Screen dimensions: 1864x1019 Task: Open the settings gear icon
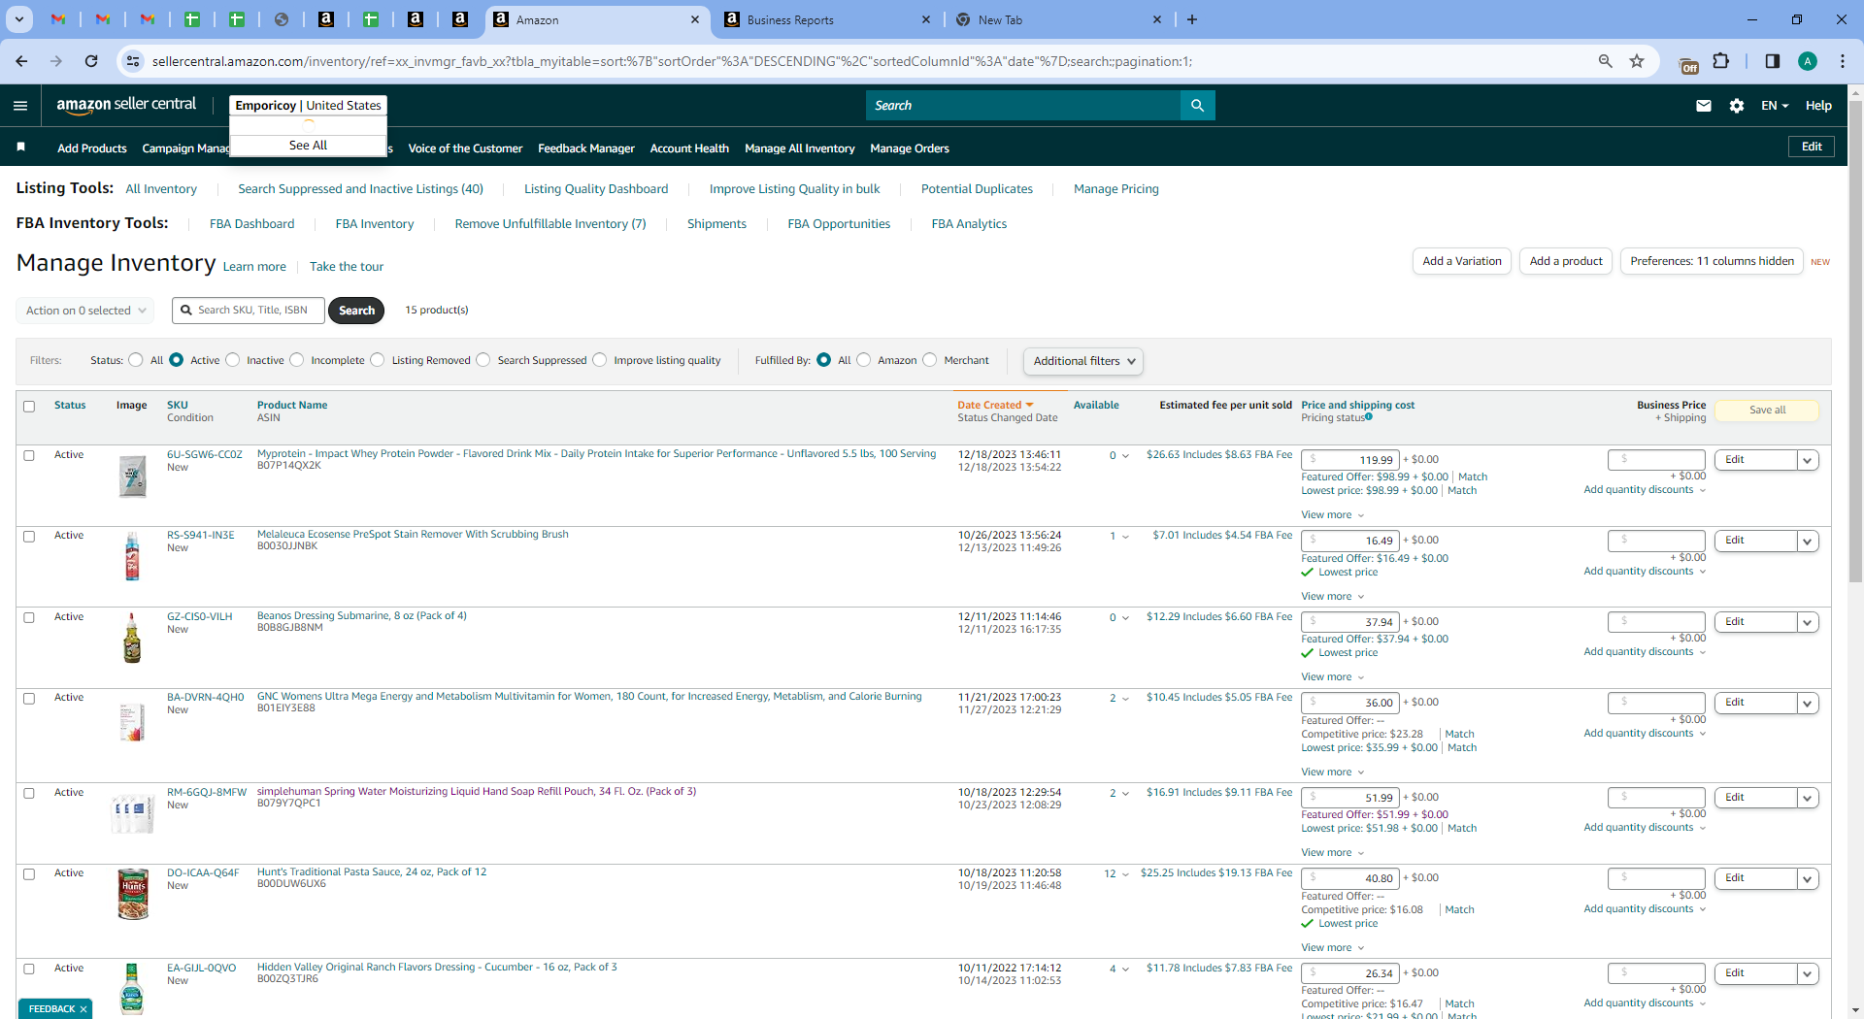1737,106
